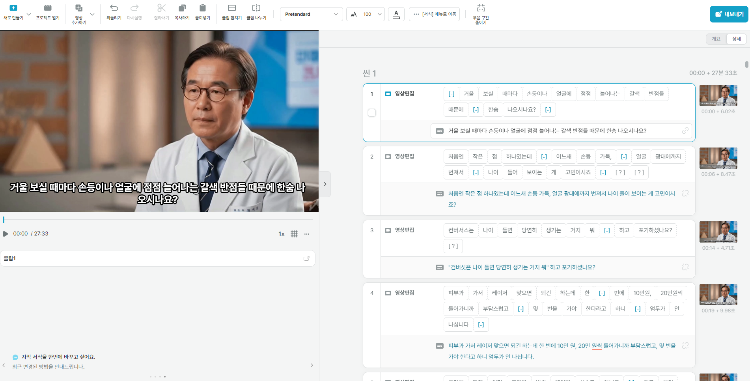Go to the 서식 (format) menu
The image size is (750, 381).
pyautogui.click(x=434, y=14)
